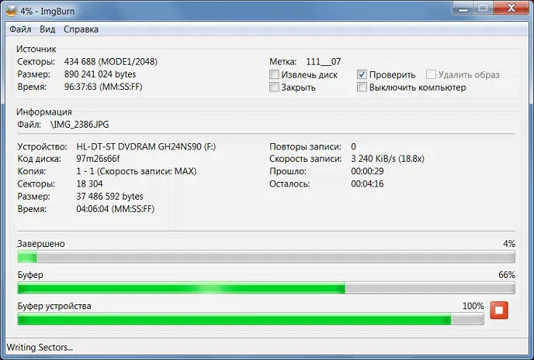The image size is (534, 360).
Task: Click the Буфер progress bar
Action: 266,288
